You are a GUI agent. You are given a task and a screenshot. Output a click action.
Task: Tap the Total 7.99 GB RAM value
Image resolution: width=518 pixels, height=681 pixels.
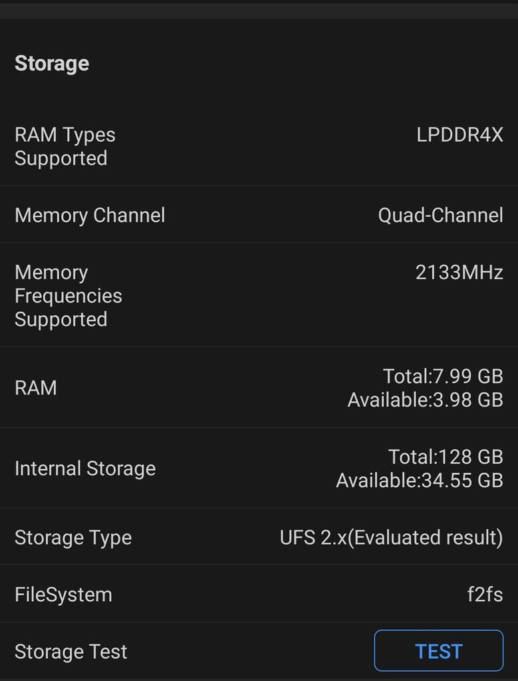click(443, 376)
